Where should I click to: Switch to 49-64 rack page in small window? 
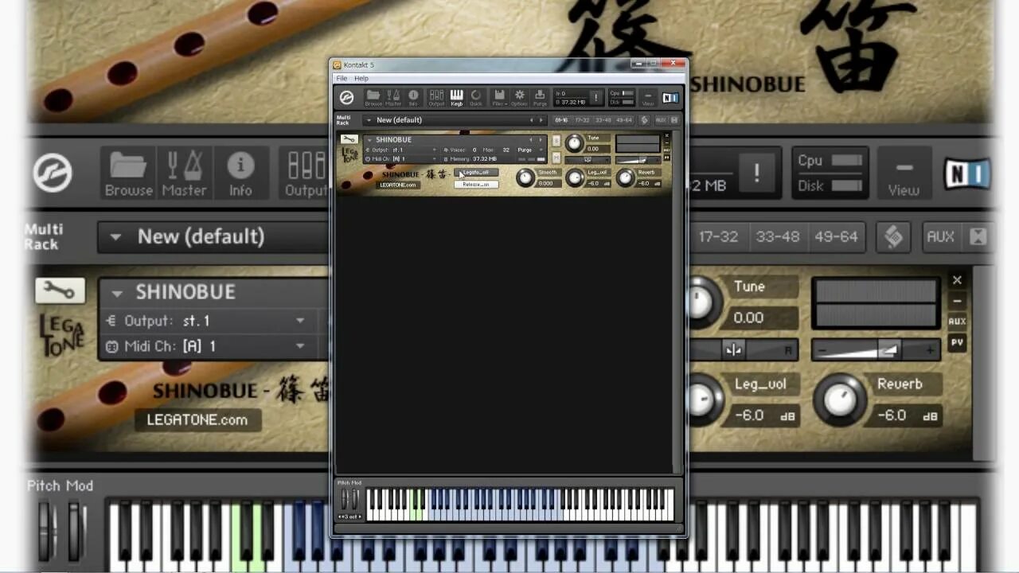pyautogui.click(x=623, y=120)
